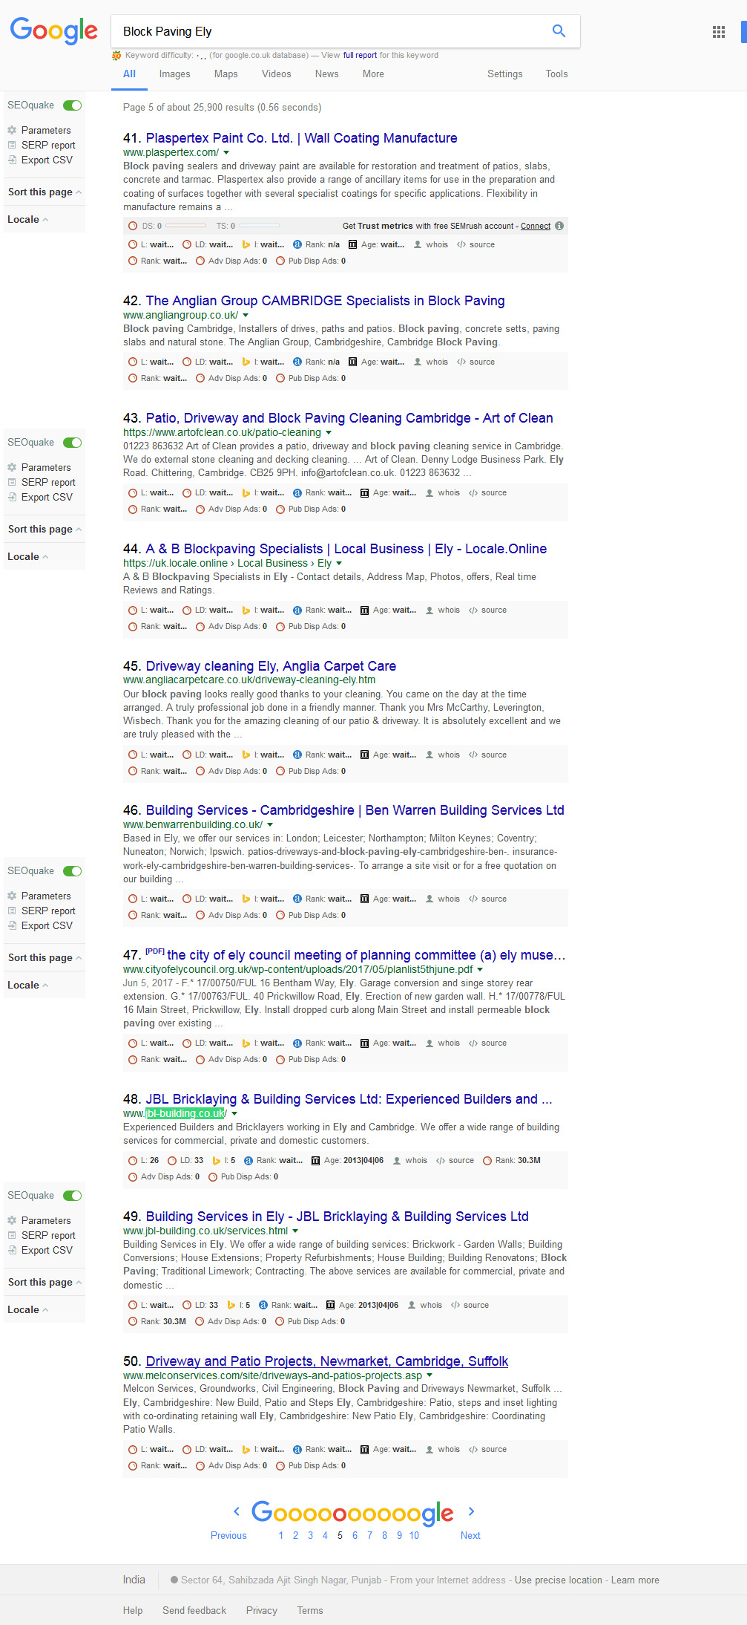Click Parameters gear icon in top SEOquake panel
This screenshot has width=747, height=1625.
12,130
